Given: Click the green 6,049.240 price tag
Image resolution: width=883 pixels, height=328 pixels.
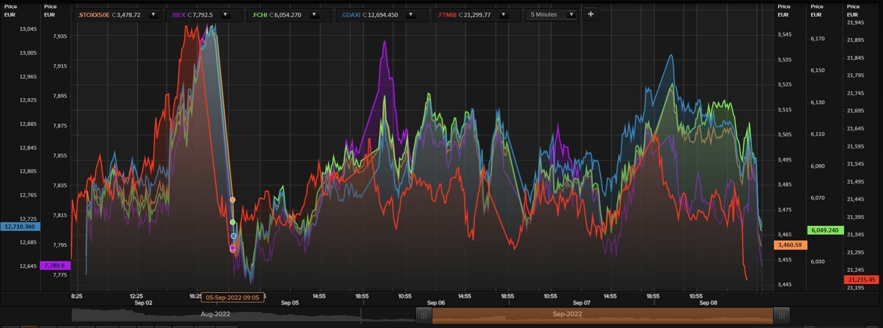Looking at the screenshot, I should [825, 230].
